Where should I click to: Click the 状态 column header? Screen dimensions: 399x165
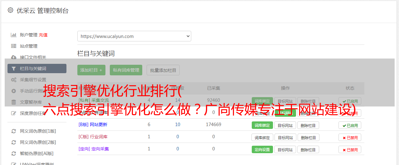coord(350,88)
